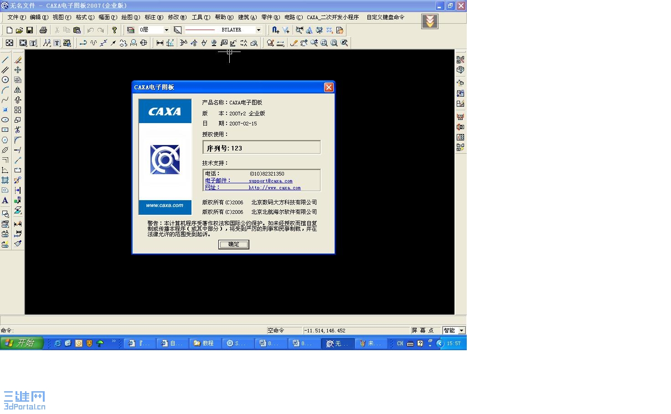Select the Array grid tool
This screenshot has width=671, height=414.
click(18, 110)
